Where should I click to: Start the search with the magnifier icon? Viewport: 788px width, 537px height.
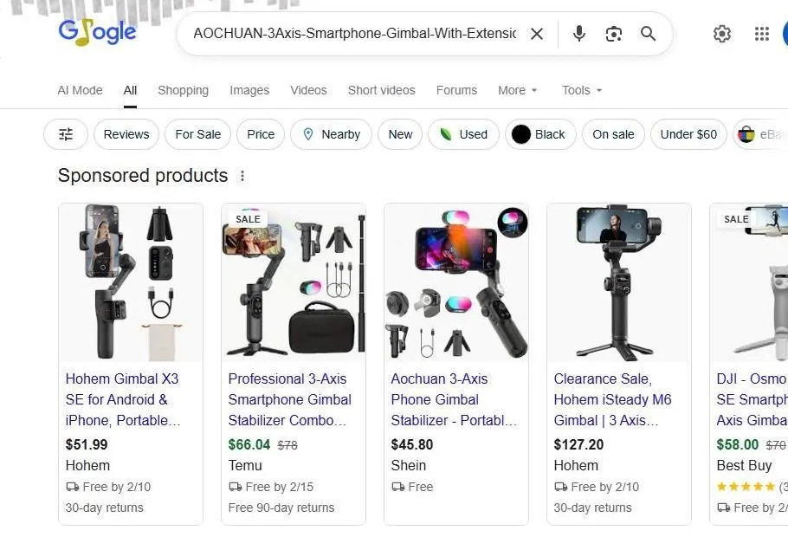tap(648, 34)
